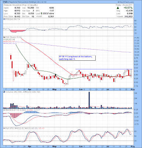
Task: Click the Financial / Insurance sector label
Action: tap(21, 5)
